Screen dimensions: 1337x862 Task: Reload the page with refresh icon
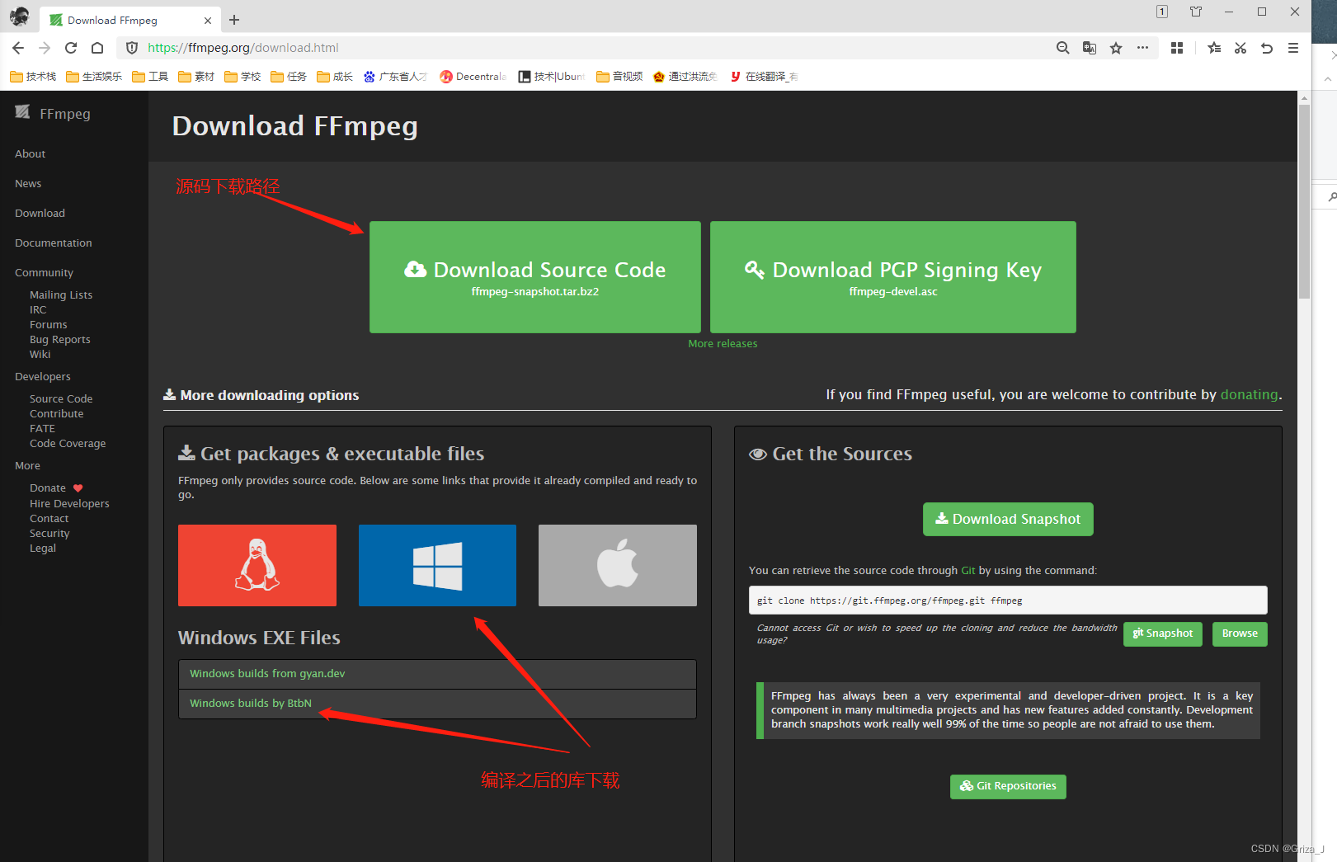point(71,48)
